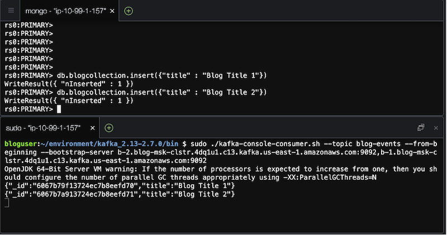Click the consumed record with id ending eefd71
This screenshot has height=235, width=447.
(120, 194)
